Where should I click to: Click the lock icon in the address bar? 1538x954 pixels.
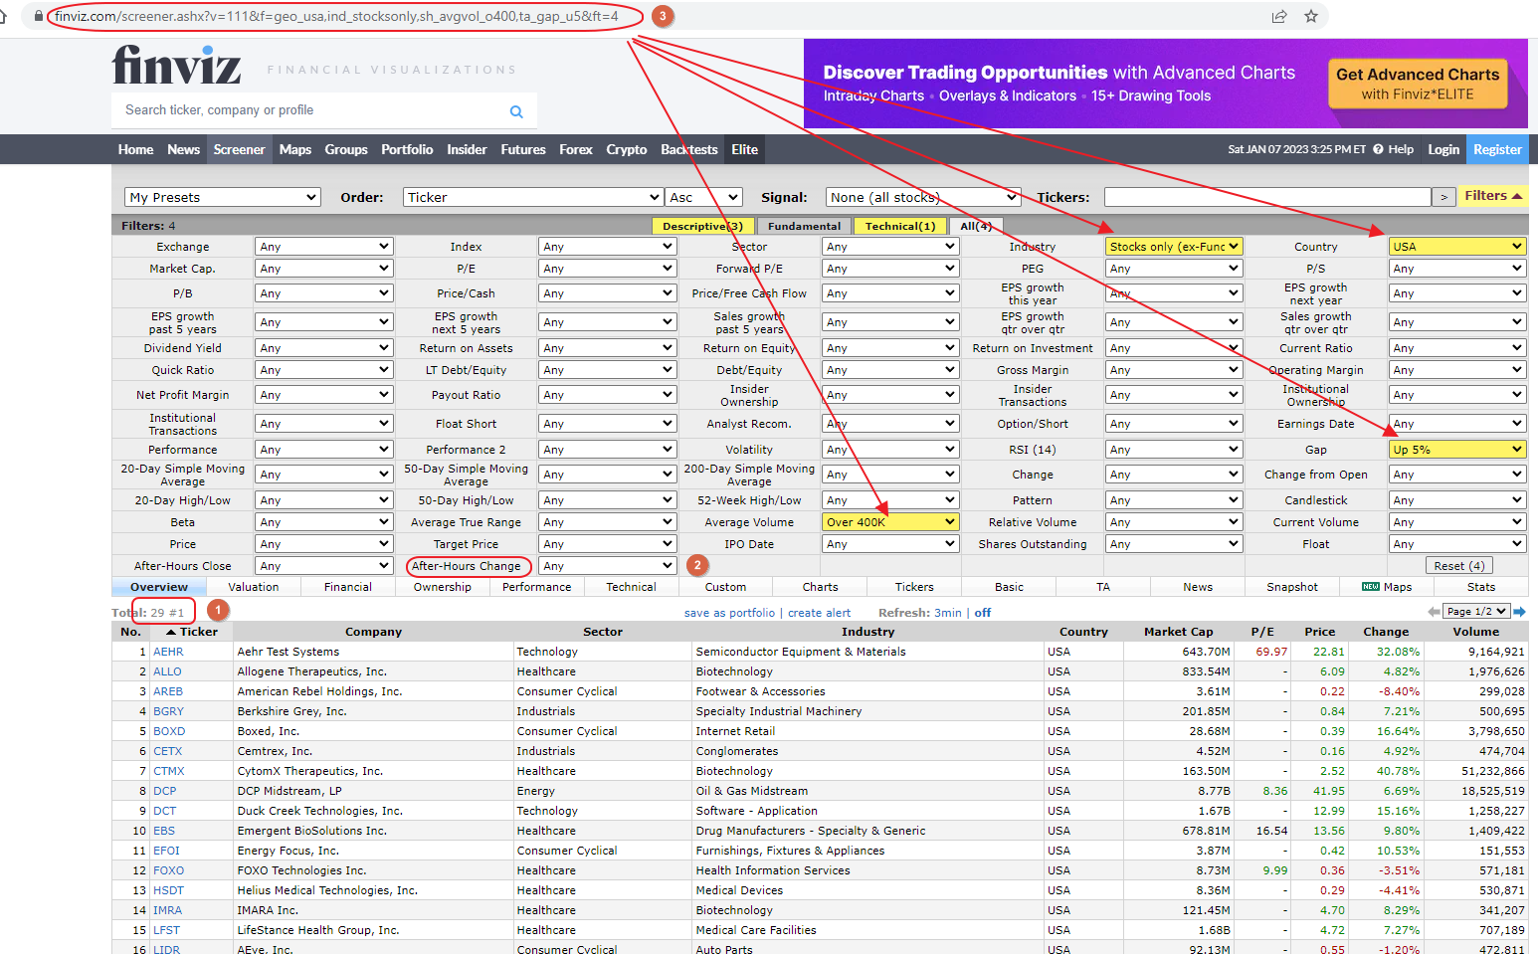click(39, 16)
